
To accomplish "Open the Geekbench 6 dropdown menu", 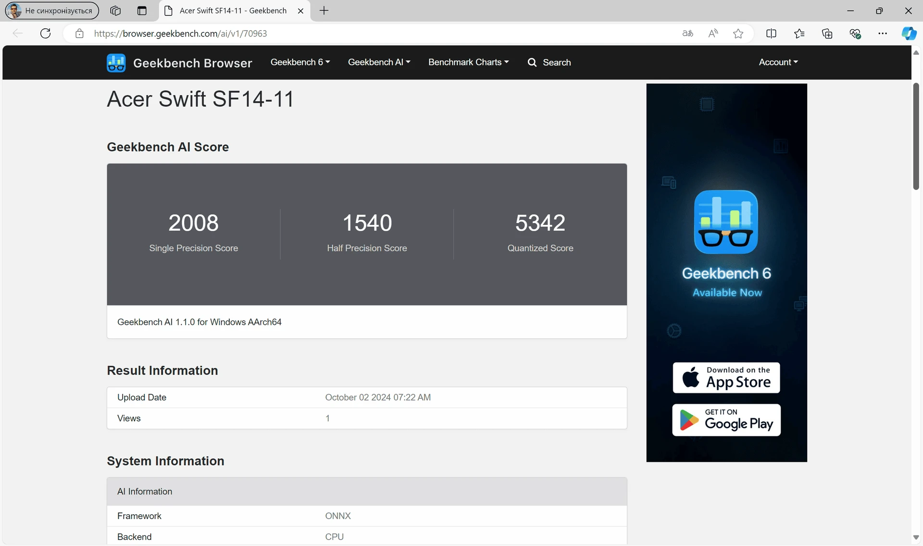I will (x=300, y=62).
